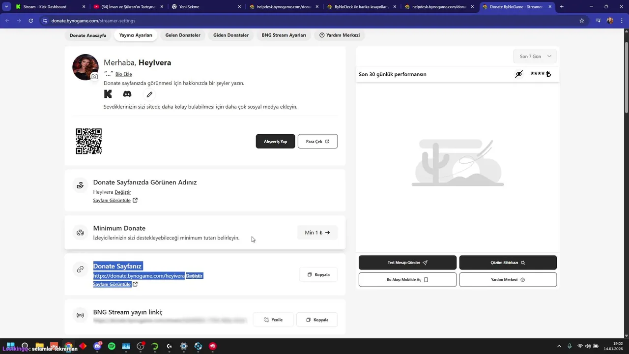Close the Yeni Sekme browser tab
Screen dimensions: 629x354
(x=239, y=7)
